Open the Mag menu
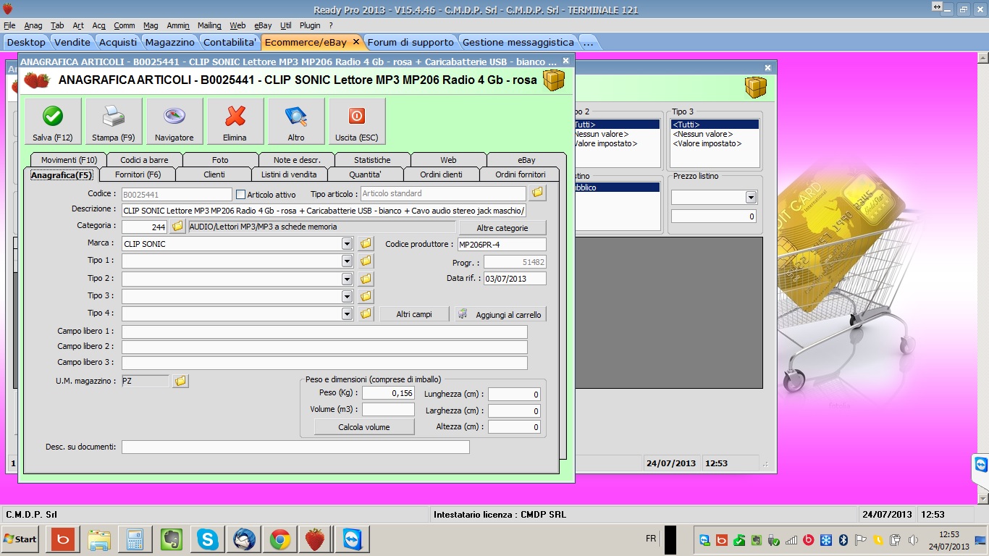The height and width of the screenshot is (556, 989). (151, 25)
